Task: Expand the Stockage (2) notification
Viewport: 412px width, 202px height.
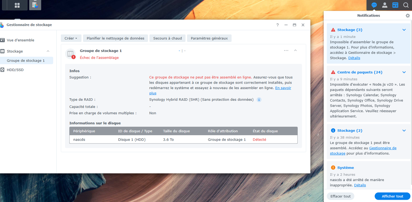Action: coord(404,131)
